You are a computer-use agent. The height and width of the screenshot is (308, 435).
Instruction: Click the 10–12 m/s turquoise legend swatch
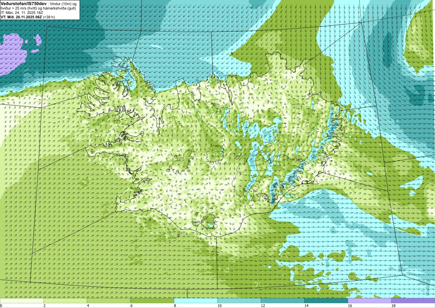pyautogui.click(x=239, y=301)
